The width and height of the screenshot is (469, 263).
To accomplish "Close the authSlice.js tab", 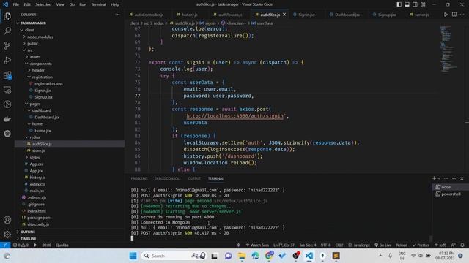I will pos(284,15).
